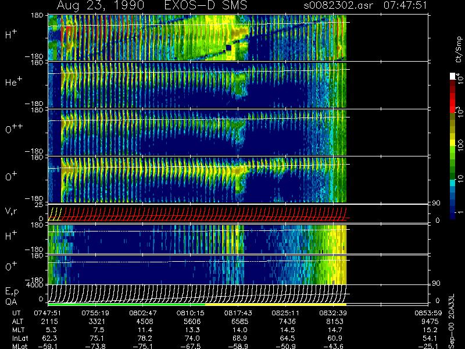Screen dimensions: 465x349
Task: Click the yellow segment of the QA bar
Action: [x=276, y=304]
